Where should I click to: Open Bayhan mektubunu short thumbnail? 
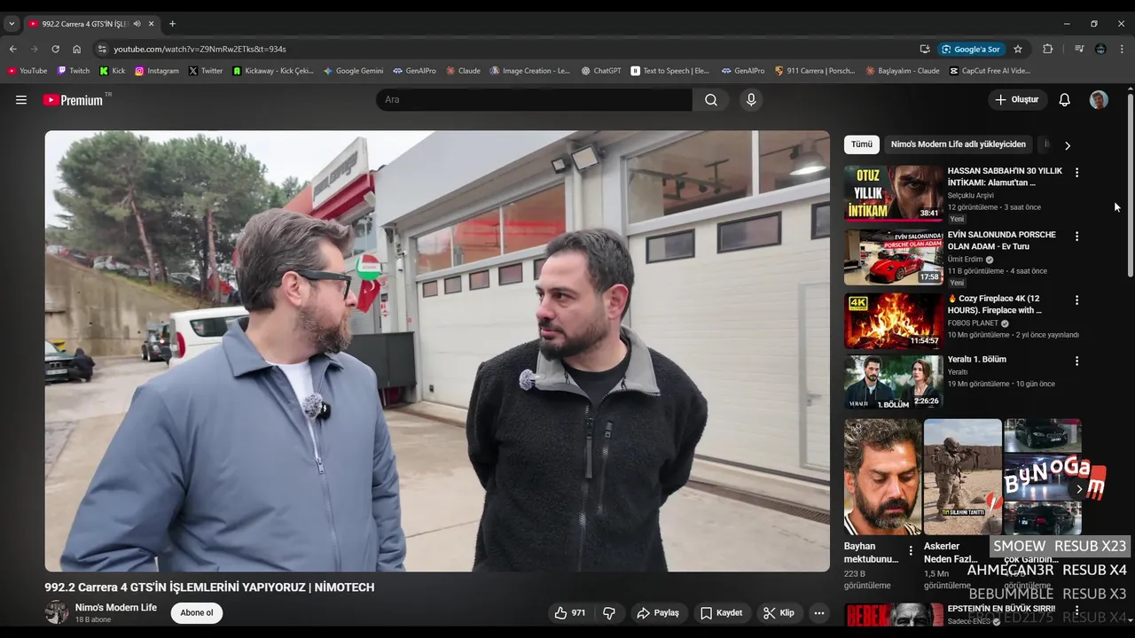882,477
